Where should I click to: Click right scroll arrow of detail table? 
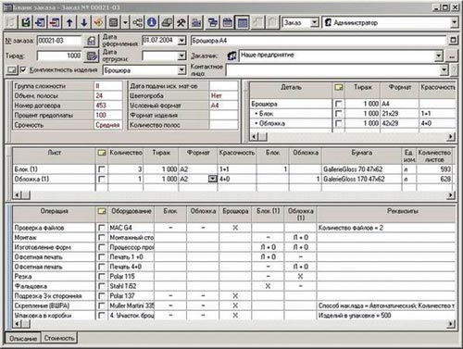[x=451, y=136]
